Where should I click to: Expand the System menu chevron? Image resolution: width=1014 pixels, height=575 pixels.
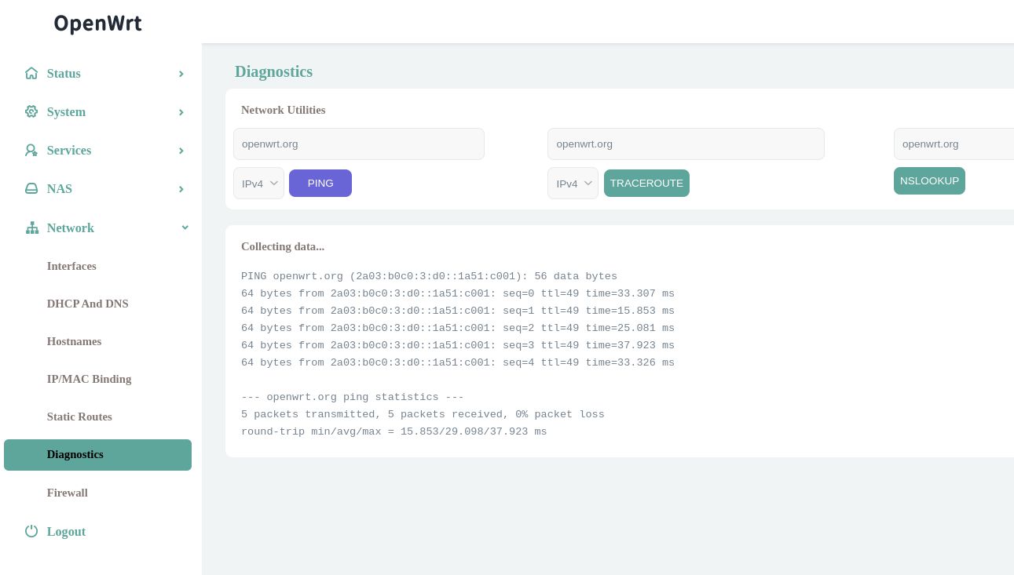[181, 112]
